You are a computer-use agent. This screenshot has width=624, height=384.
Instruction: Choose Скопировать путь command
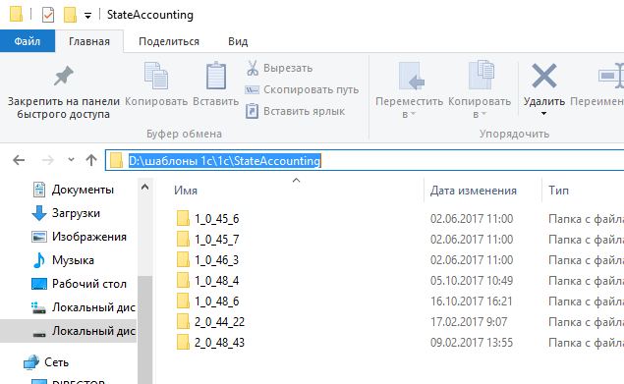tap(303, 89)
